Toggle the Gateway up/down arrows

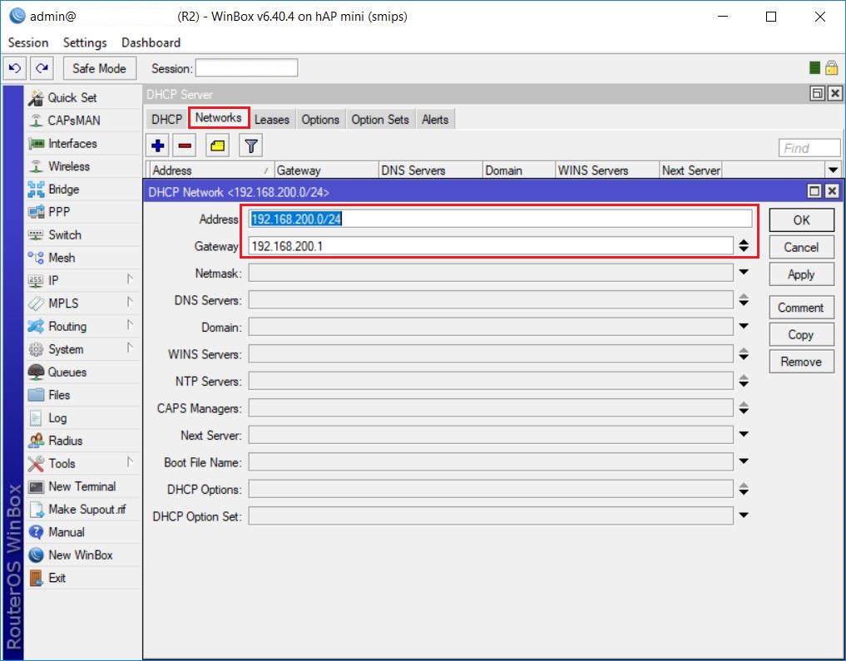pos(744,246)
